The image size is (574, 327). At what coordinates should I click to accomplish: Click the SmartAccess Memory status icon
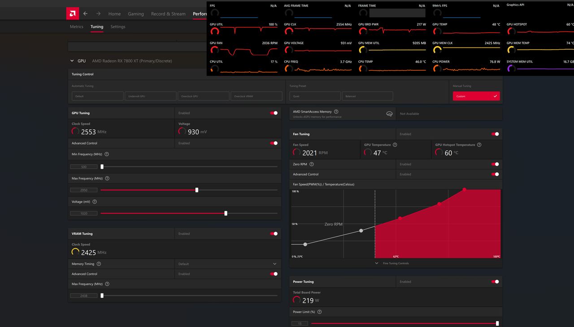[x=389, y=114]
